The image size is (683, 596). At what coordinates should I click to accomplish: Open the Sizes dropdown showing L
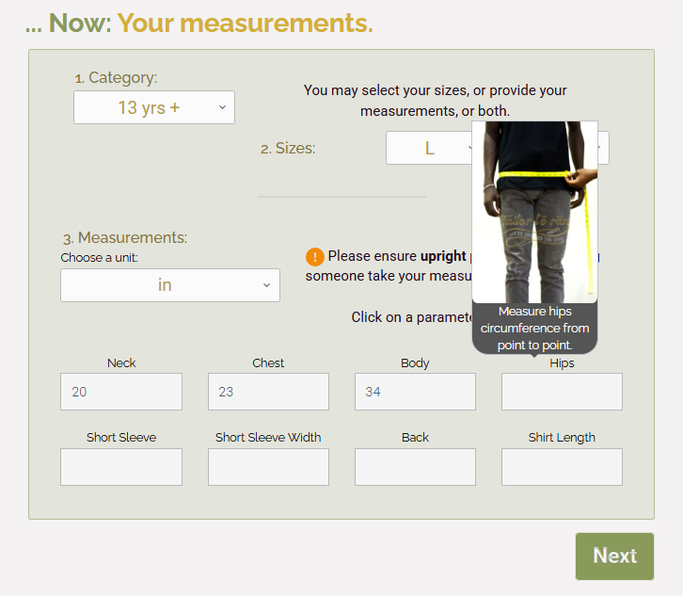click(x=431, y=148)
